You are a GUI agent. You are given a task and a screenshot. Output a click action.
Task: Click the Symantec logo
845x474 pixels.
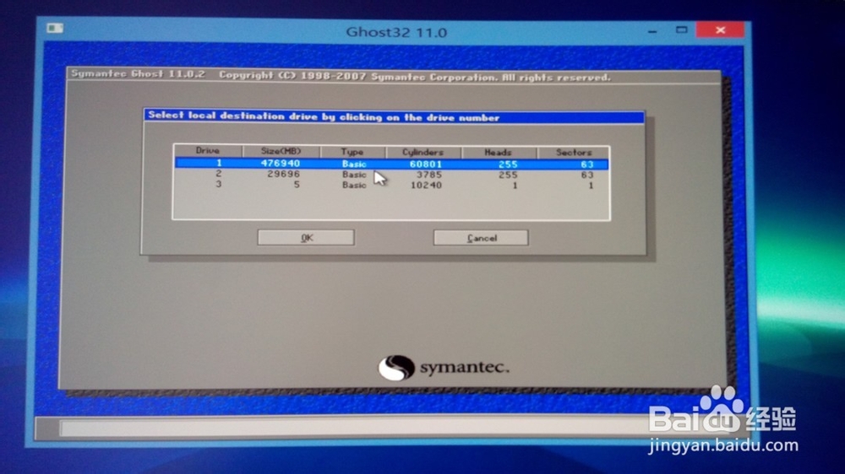tap(443, 368)
